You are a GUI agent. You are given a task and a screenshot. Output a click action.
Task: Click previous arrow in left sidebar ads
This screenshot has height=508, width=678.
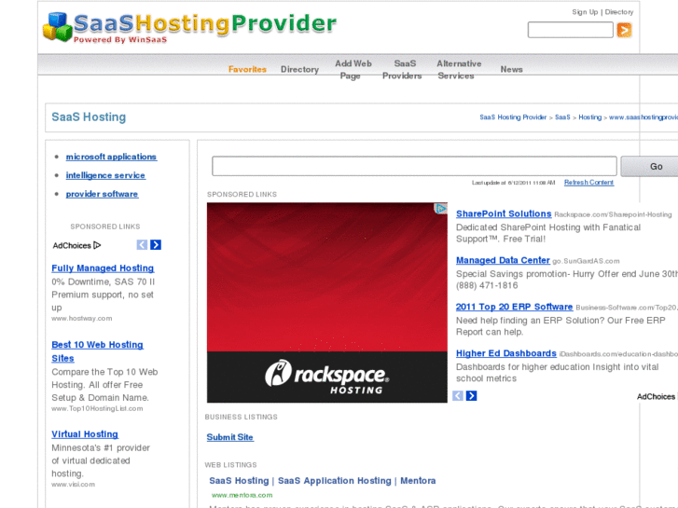pos(142,245)
